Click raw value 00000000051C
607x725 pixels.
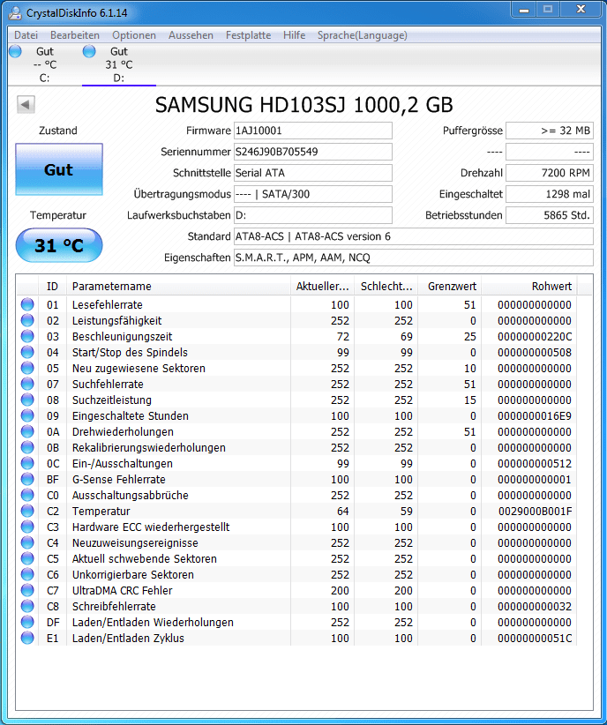click(x=535, y=638)
